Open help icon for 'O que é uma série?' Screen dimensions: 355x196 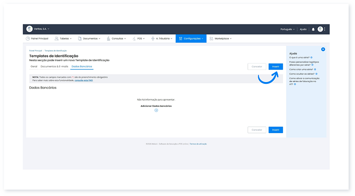coord(312,58)
